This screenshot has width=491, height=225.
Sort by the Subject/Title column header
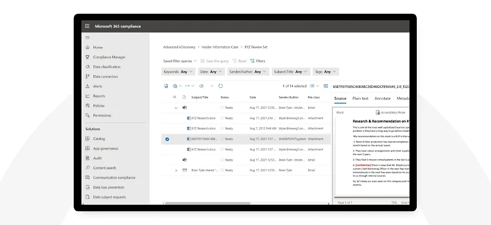tap(200, 97)
